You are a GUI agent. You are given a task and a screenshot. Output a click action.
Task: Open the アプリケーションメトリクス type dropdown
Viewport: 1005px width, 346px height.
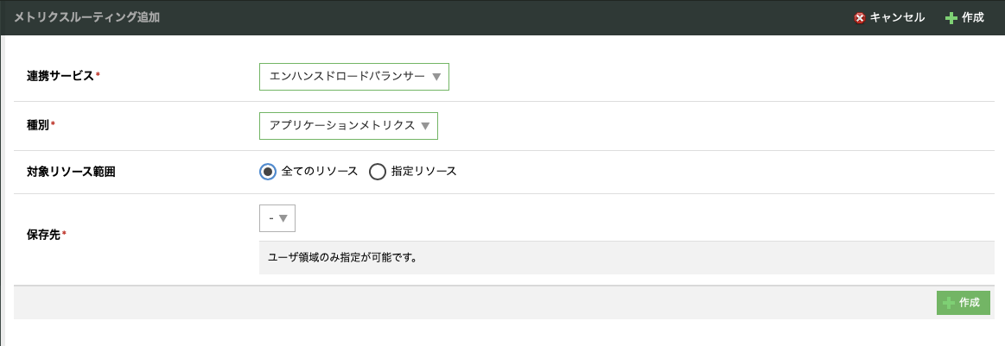point(348,126)
